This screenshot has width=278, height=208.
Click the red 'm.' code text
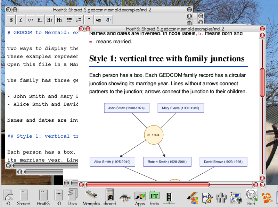pyautogui.click(x=92, y=42)
